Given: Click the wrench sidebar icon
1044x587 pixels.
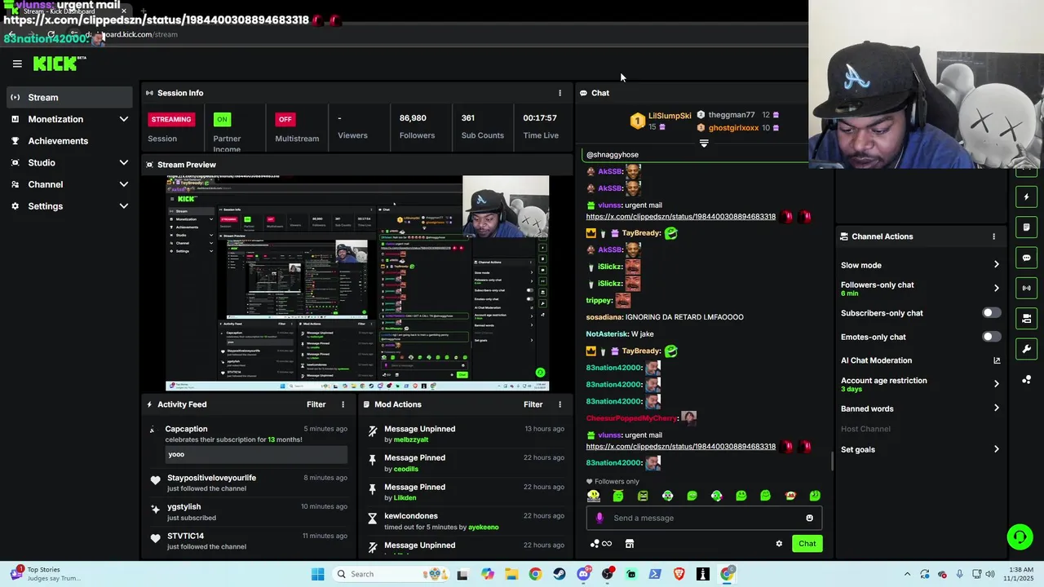Looking at the screenshot, I should (1027, 349).
